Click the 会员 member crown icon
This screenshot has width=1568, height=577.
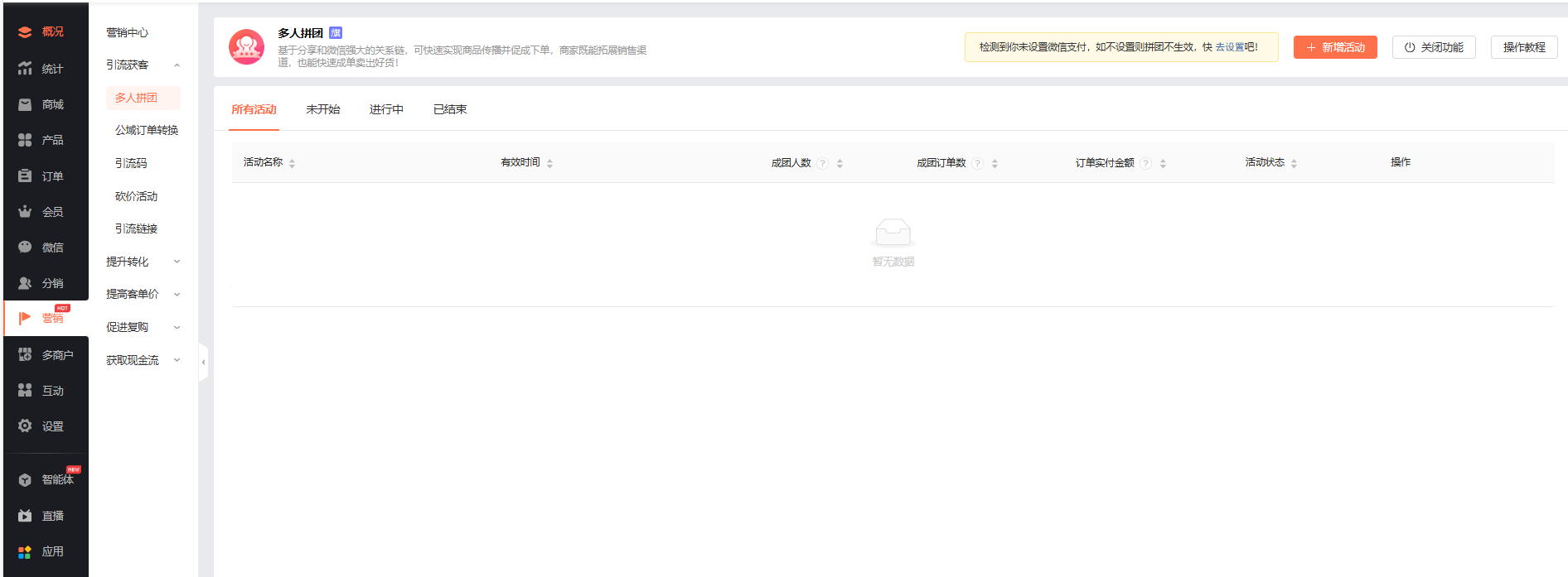25,212
